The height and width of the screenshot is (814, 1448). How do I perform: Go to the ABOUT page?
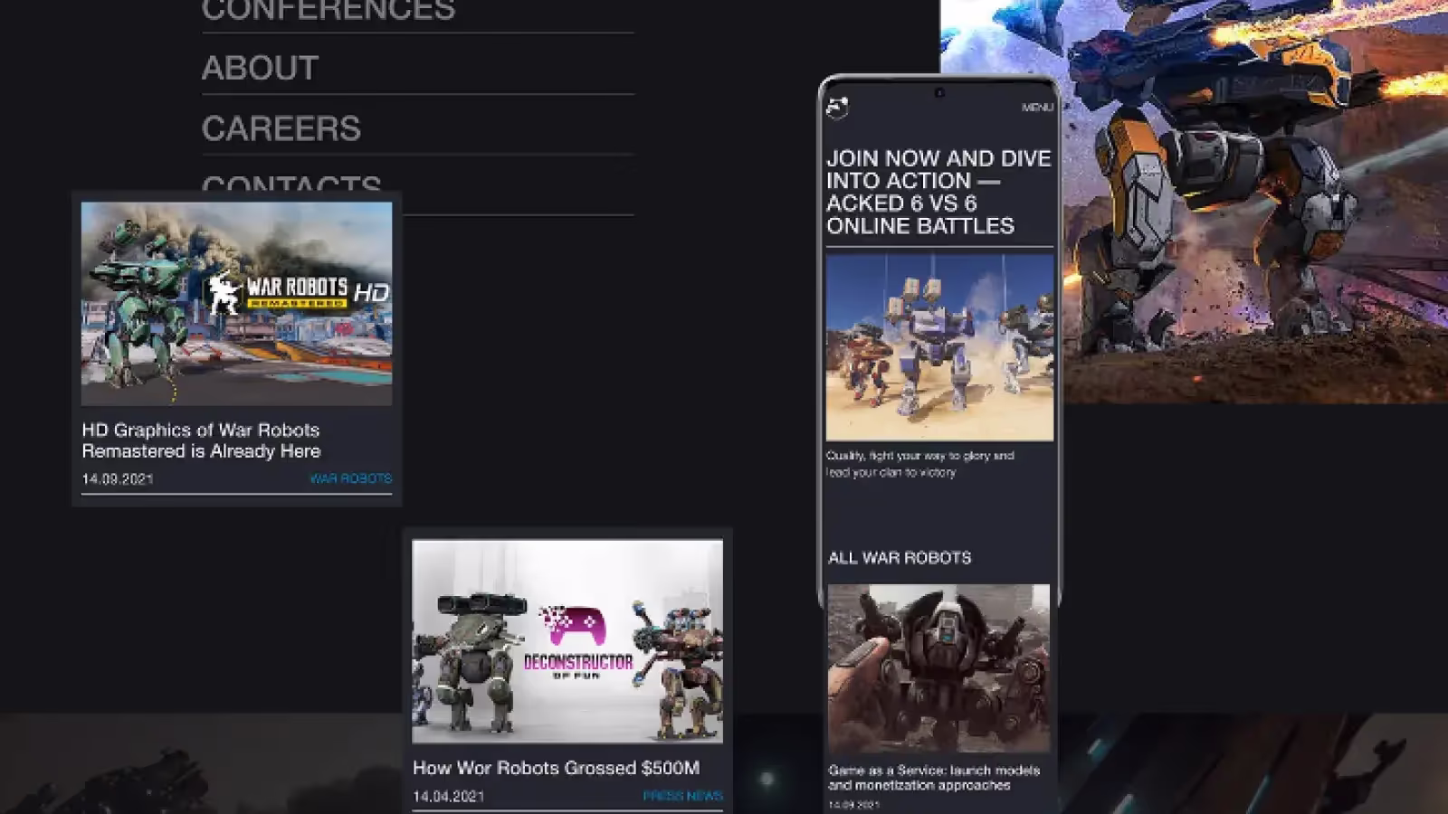[x=260, y=68]
